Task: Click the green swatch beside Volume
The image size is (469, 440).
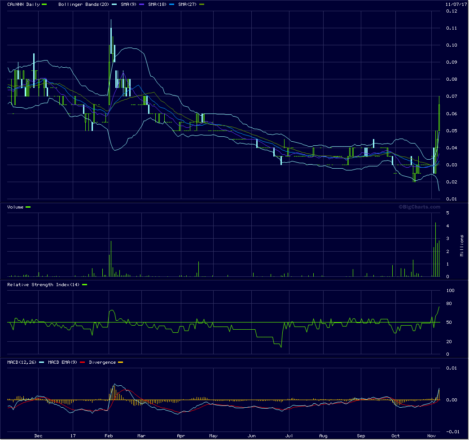Action: (28, 207)
